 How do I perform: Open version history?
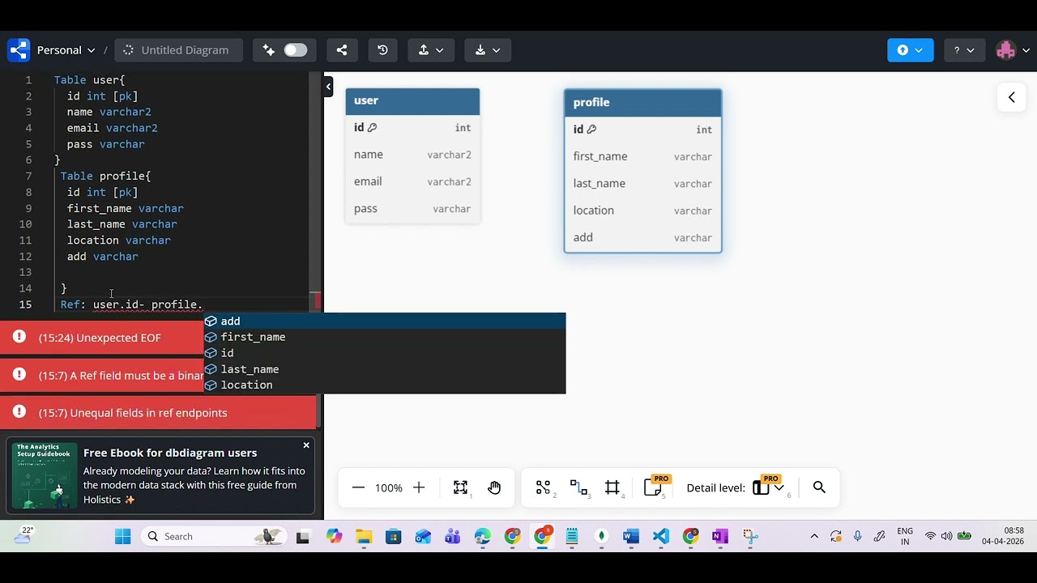click(x=382, y=50)
